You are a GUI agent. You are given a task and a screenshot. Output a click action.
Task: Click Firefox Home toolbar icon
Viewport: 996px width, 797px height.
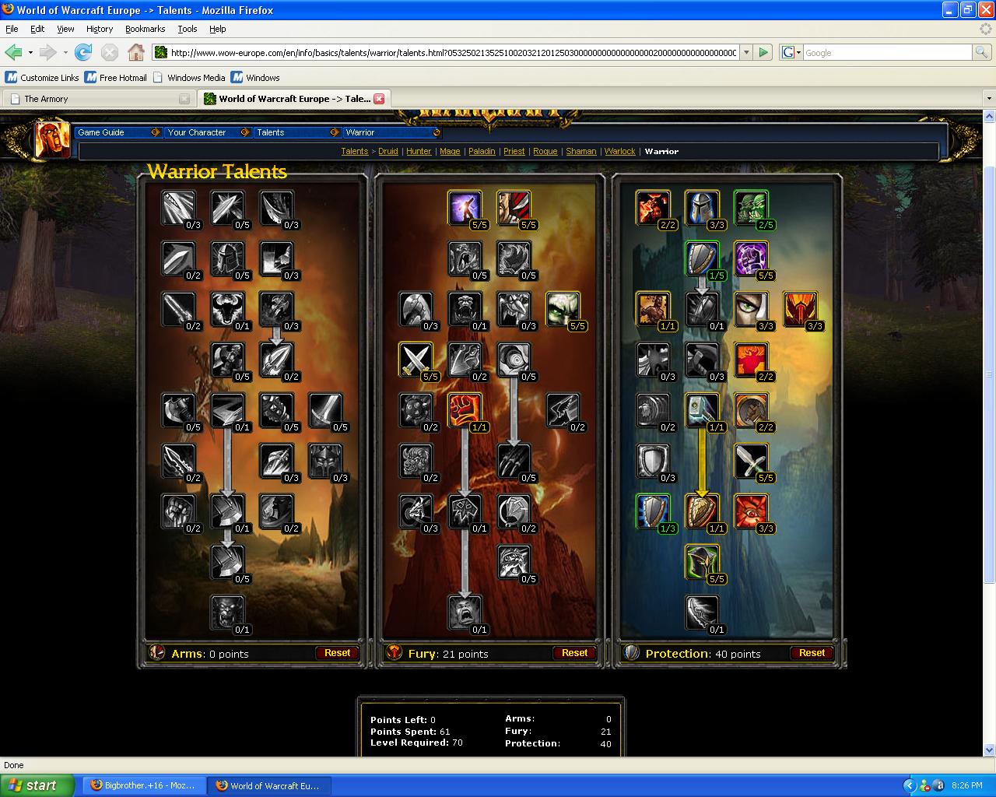(136, 52)
